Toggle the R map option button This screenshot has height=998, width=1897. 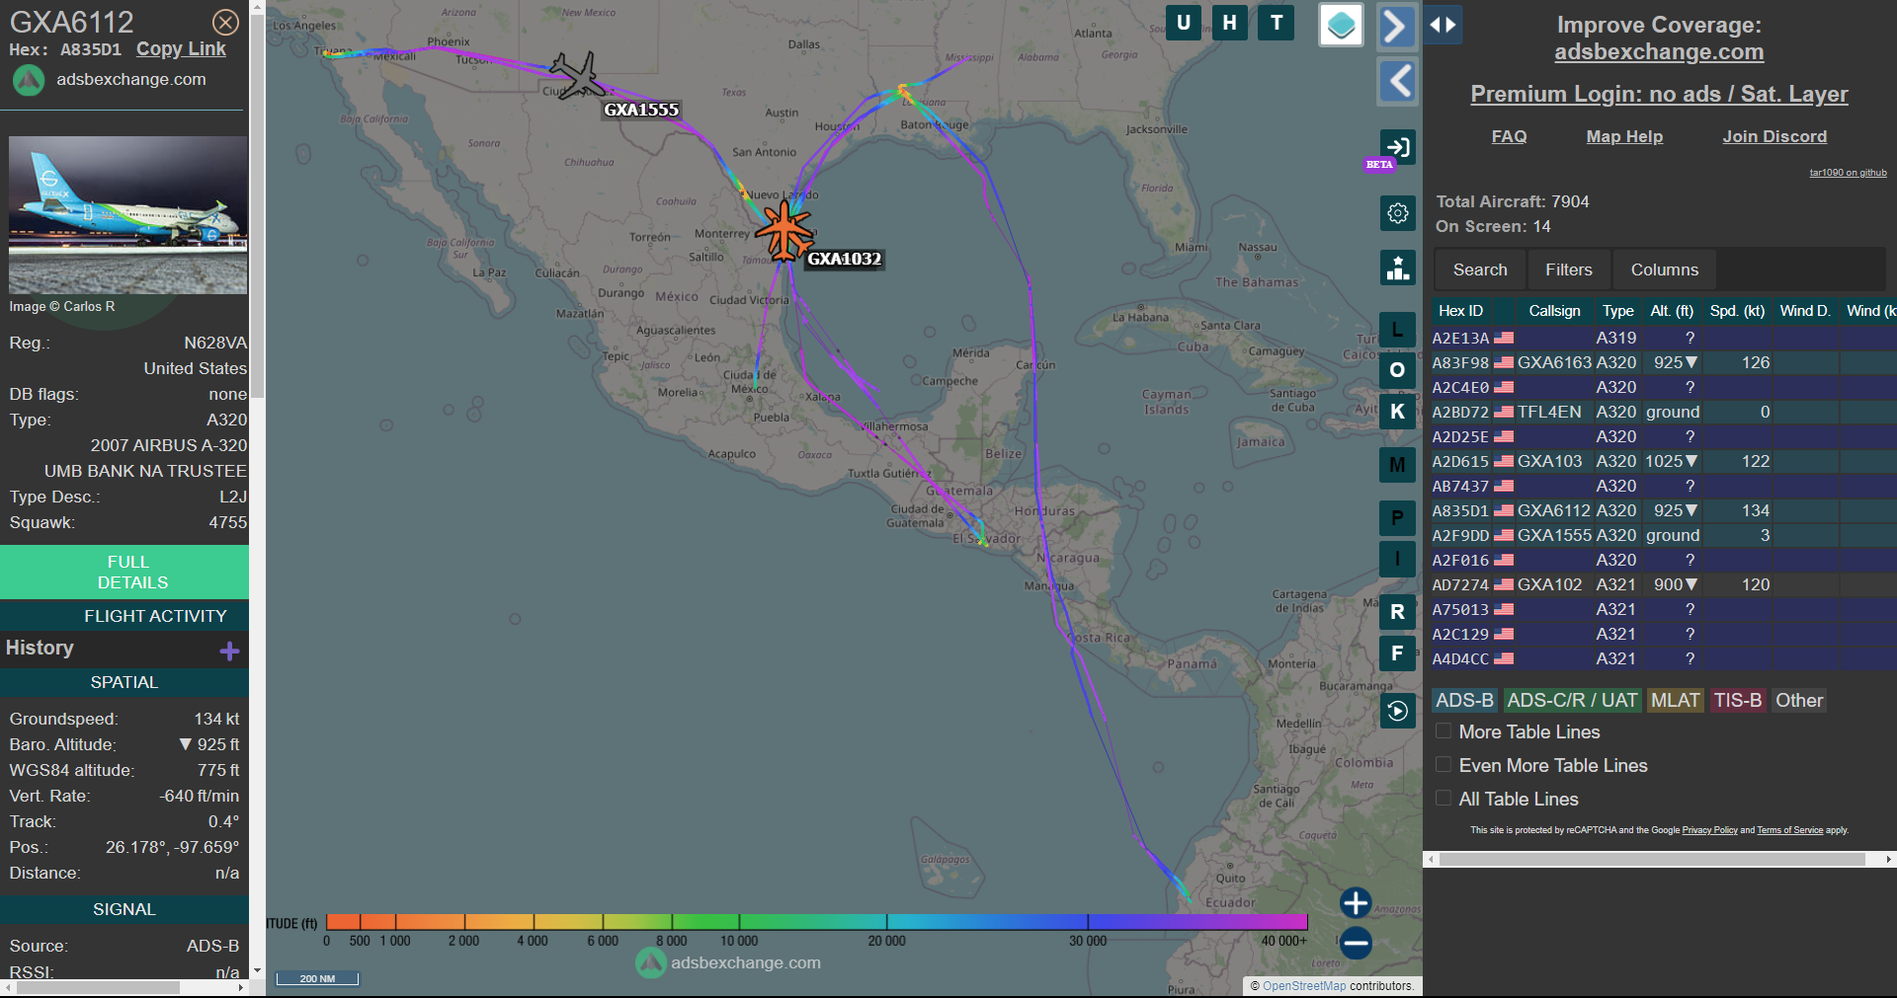pyautogui.click(x=1397, y=612)
